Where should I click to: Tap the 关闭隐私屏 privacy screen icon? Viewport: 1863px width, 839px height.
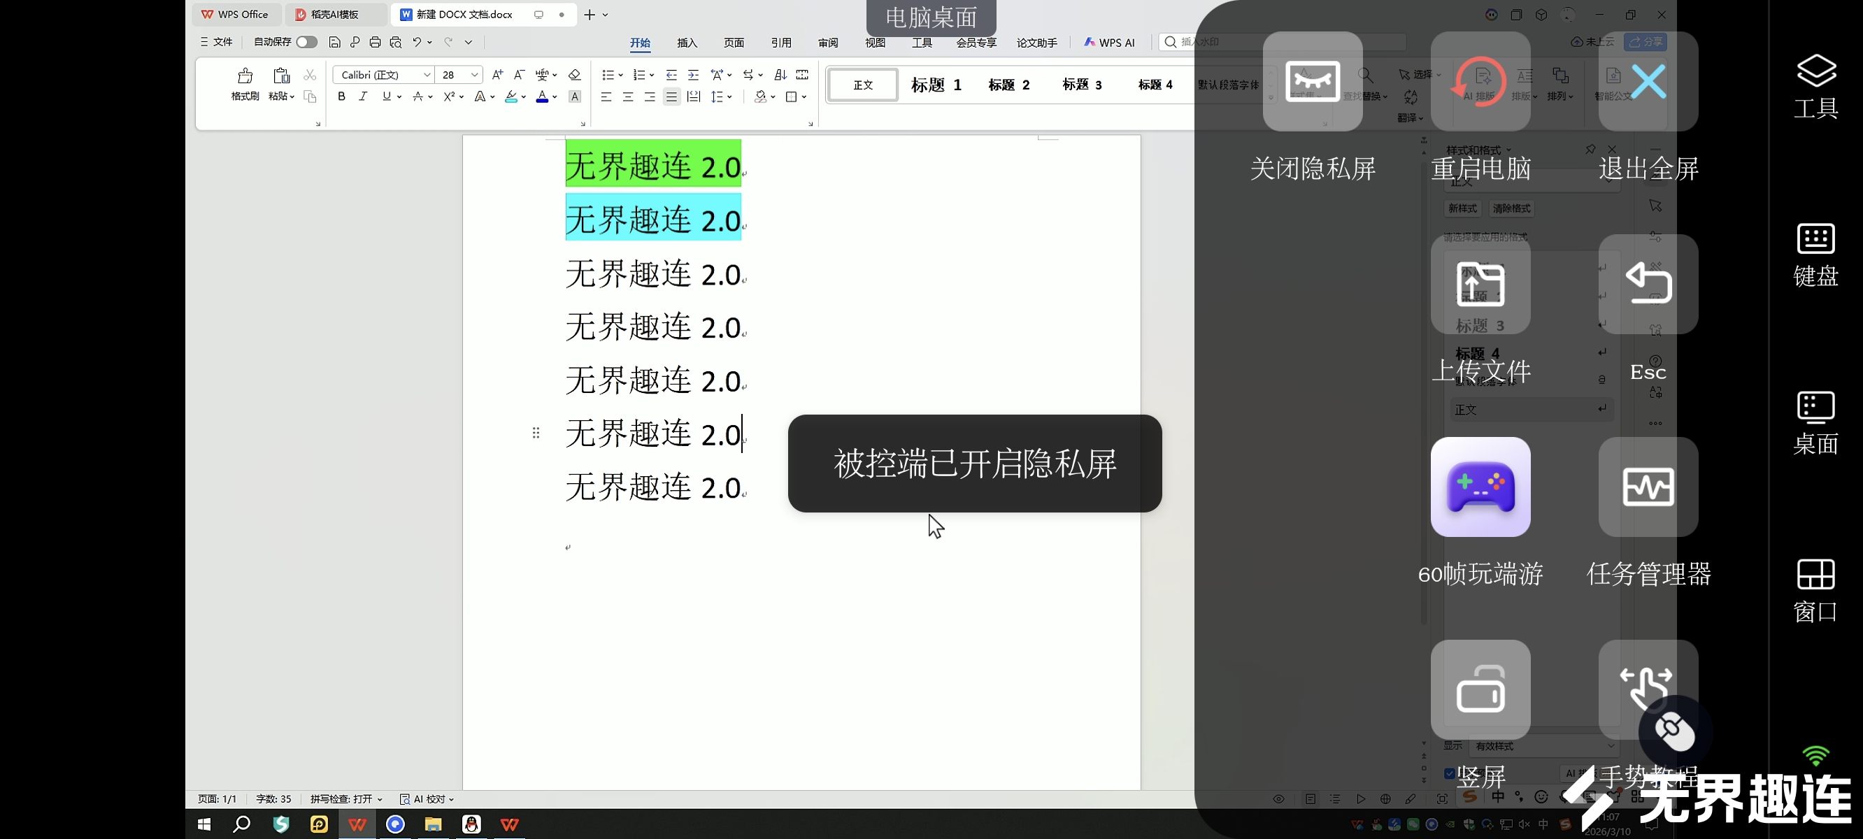tap(1312, 81)
